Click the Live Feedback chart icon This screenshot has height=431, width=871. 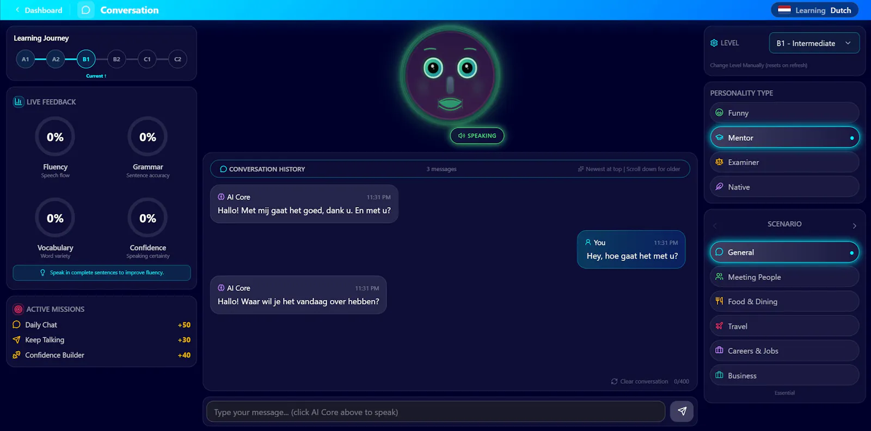(x=19, y=102)
